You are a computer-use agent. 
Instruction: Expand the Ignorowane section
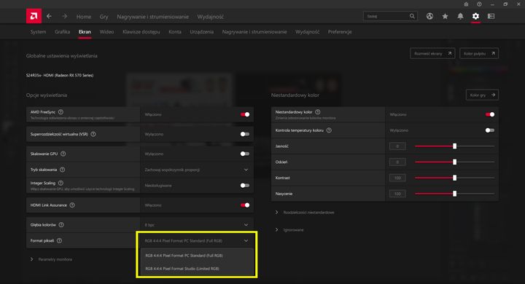(289, 230)
